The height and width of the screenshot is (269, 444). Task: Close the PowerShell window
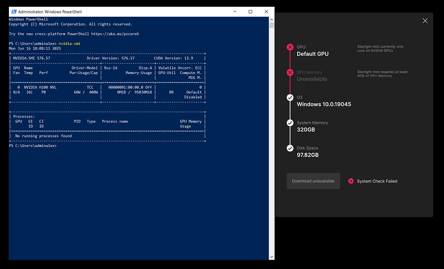(x=266, y=11)
